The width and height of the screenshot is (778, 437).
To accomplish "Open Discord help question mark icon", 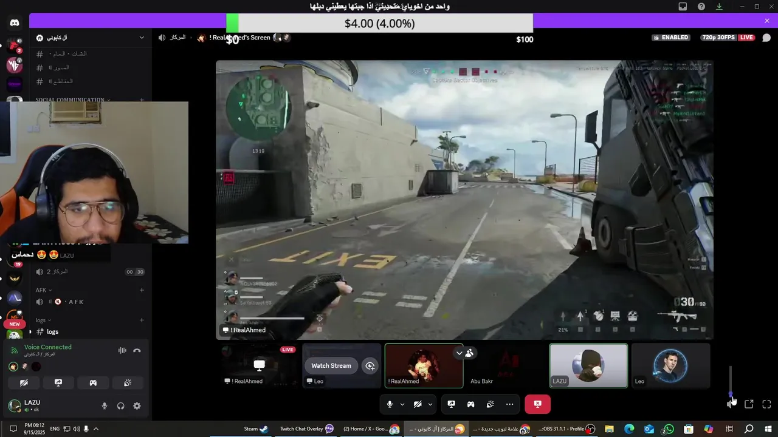I will pos(701,7).
